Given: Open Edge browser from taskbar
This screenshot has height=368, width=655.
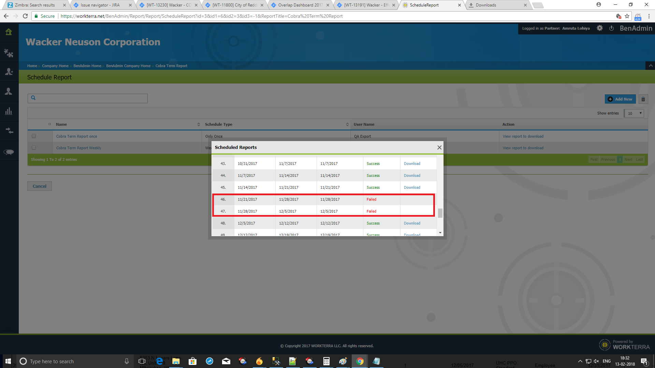Looking at the screenshot, I should (x=159, y=361).
